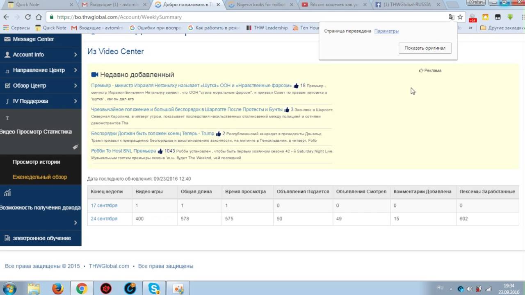Screen dimensions: 525x295
Task: Open Skype from the taskbar
Action: 154,288
